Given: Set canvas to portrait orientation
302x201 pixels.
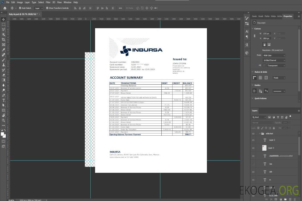Looking at the screenshot, I should [265, 45].
